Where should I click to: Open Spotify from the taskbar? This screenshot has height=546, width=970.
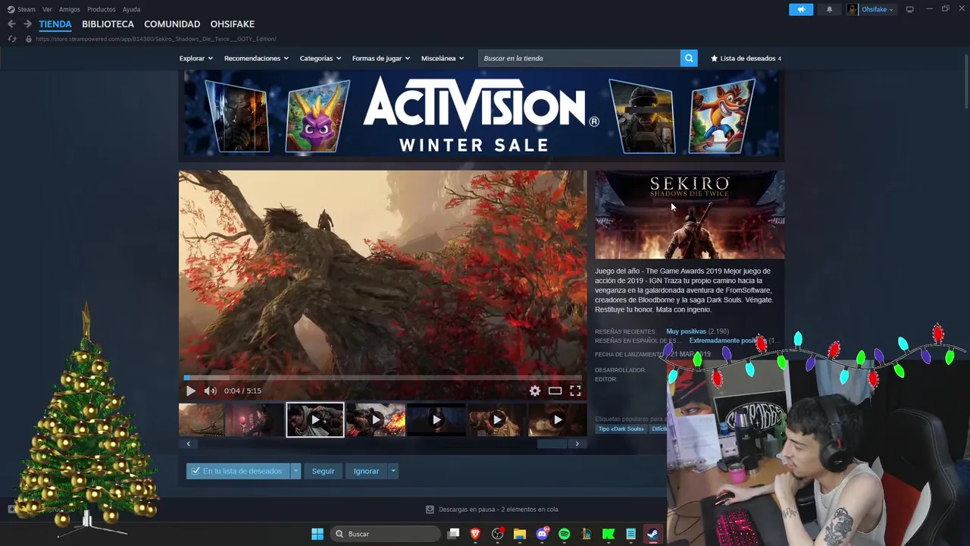[x=564, y=534]
